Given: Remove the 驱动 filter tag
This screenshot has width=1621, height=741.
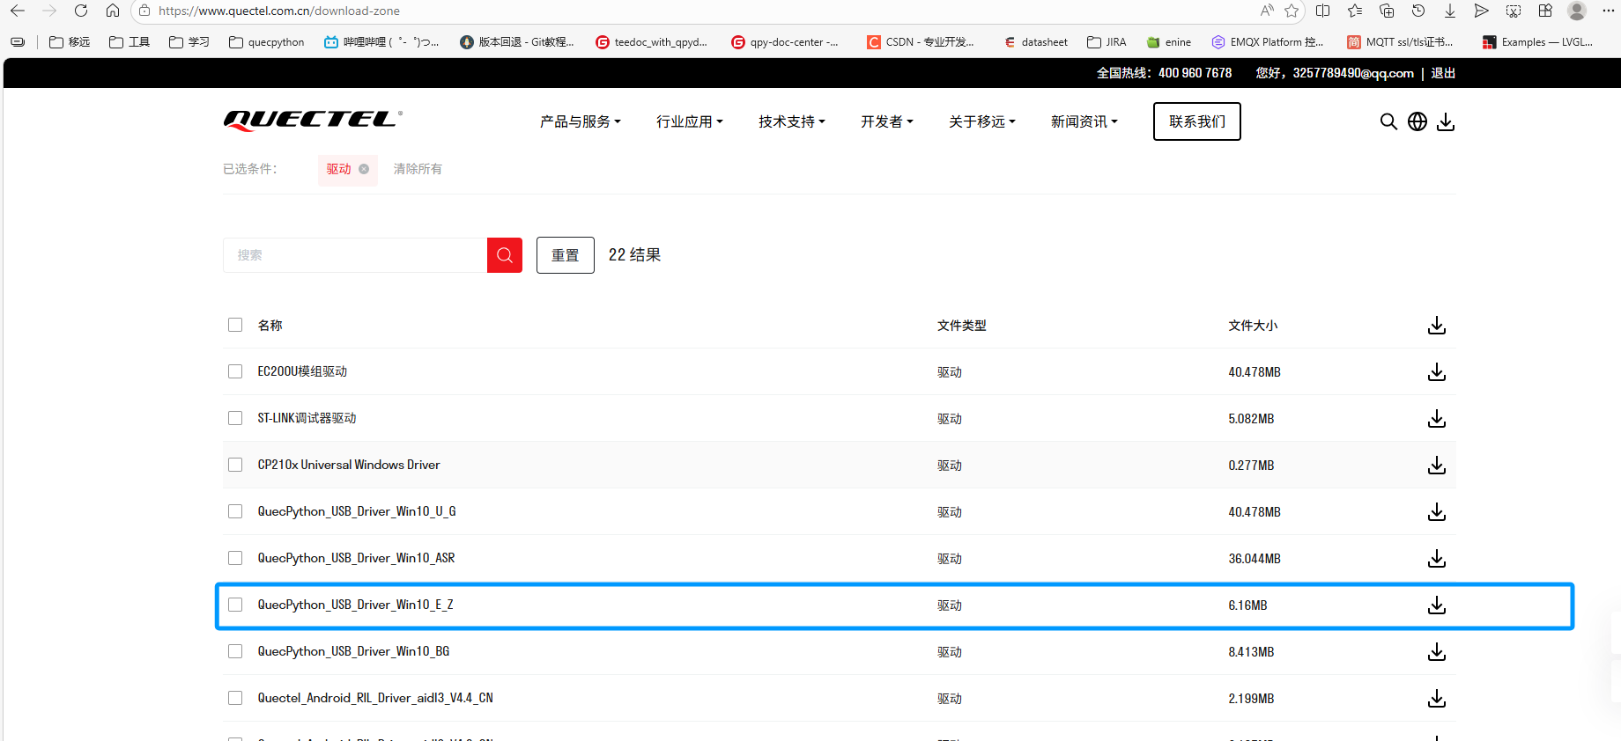Looking at the screenshot, I should coord(364,169).
